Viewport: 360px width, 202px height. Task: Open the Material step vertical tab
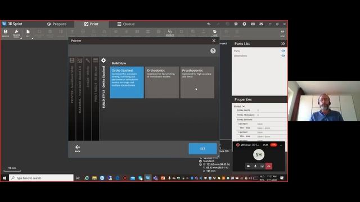tap(80, 99)
